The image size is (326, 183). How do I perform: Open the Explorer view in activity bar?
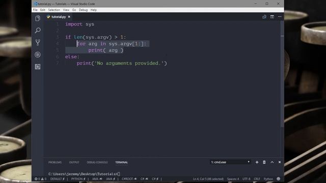[x=38, y=18]
